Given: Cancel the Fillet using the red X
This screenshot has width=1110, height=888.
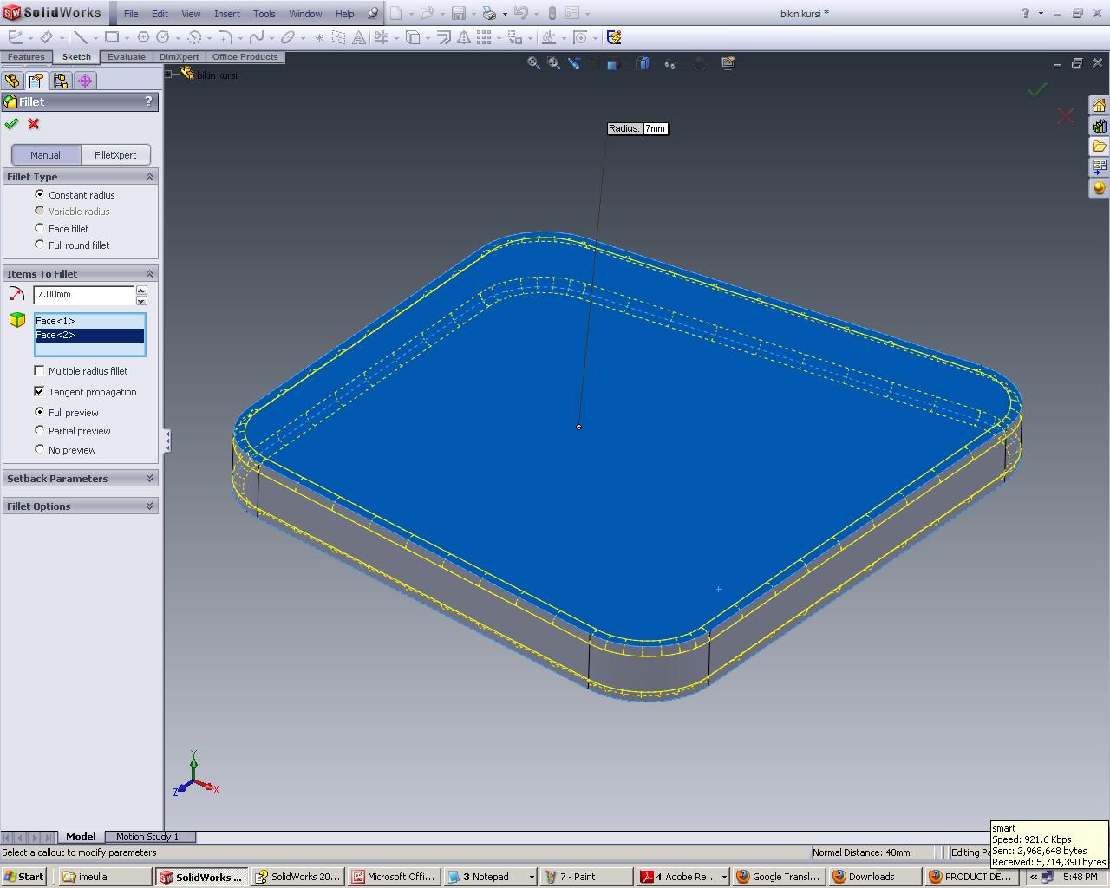Looking at the screenshot, I should [32, 124].
